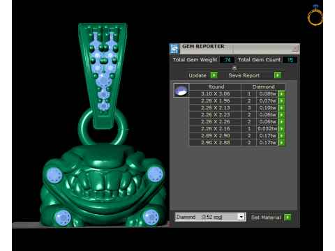Click the 0.032tw weight cell
The image size is (335, 251).
(x=267, y=128)
